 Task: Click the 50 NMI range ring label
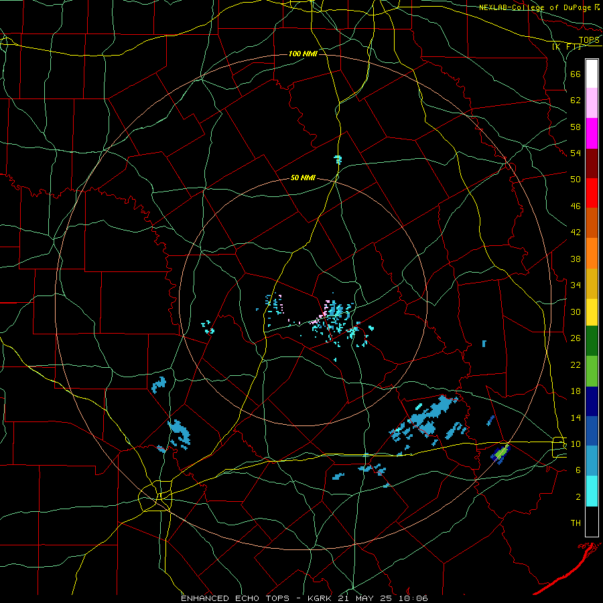303,178
